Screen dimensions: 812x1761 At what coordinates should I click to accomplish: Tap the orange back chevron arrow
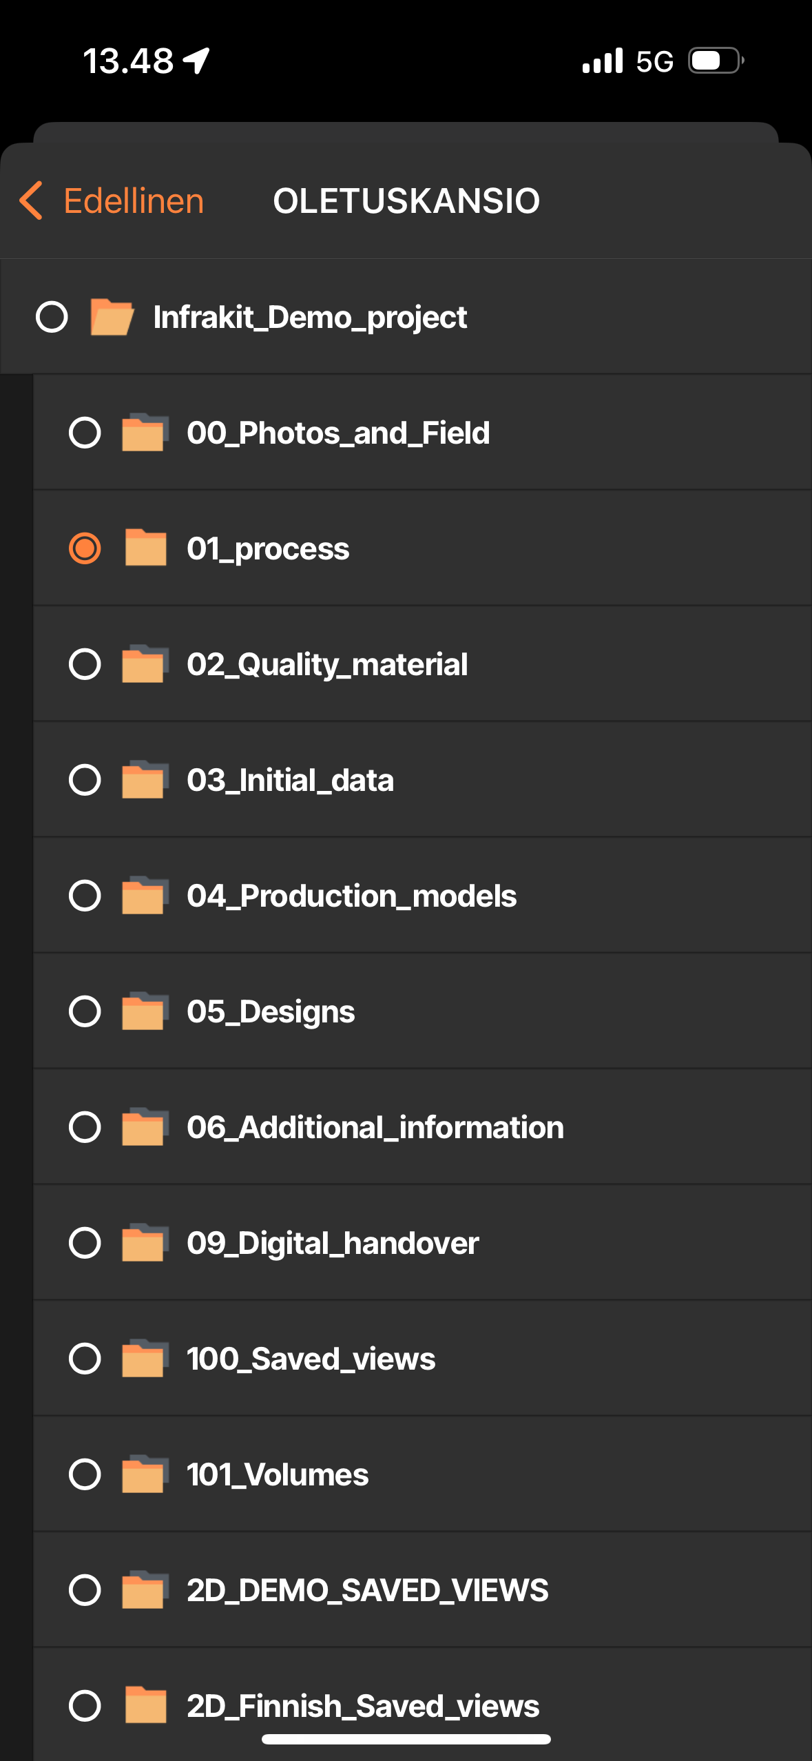(32, 201)
